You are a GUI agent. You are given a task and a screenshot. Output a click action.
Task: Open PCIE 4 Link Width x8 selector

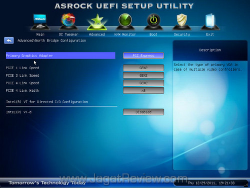point(143,91)
